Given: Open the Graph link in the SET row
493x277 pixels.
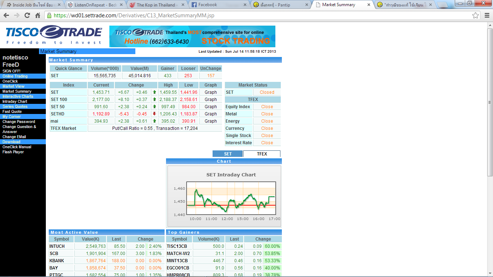Looking at the screenshot, I should [211, 92].
